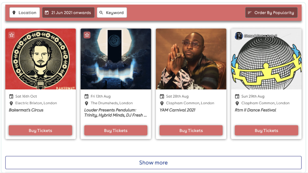Viewport: 308px width, 173px height.
Task: Click the Chase & Status avatar icon
Action: point(239,36)
